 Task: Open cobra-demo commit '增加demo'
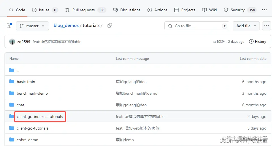point(125,140)
